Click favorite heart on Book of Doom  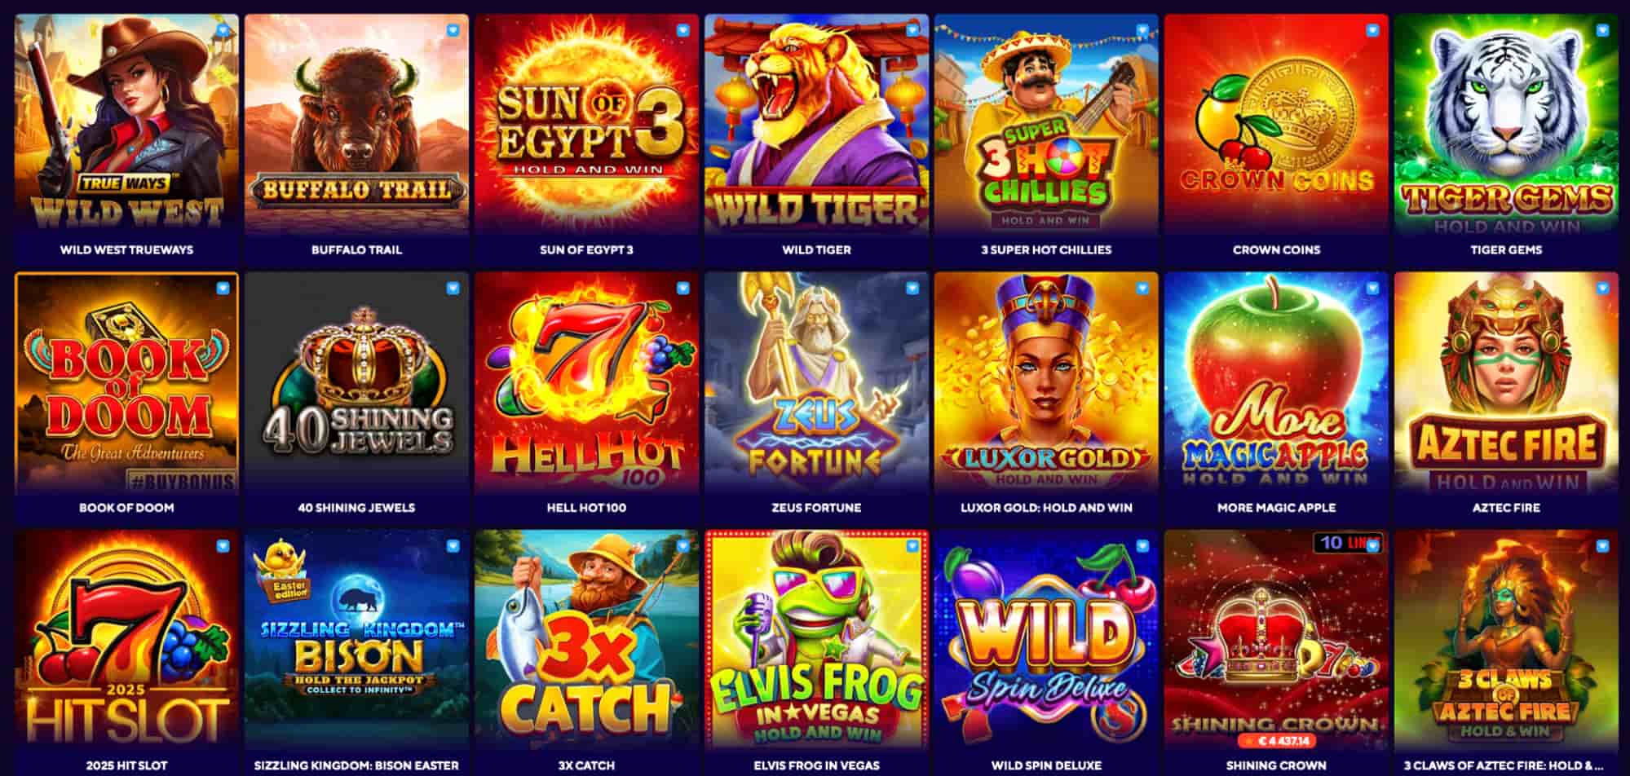coord(223,288)
